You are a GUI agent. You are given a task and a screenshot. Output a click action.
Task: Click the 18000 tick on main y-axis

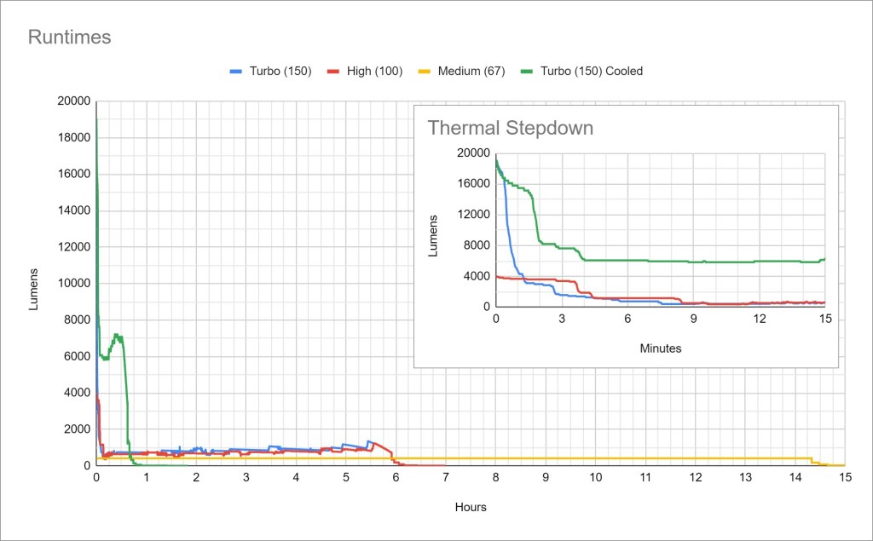point(72,138)
